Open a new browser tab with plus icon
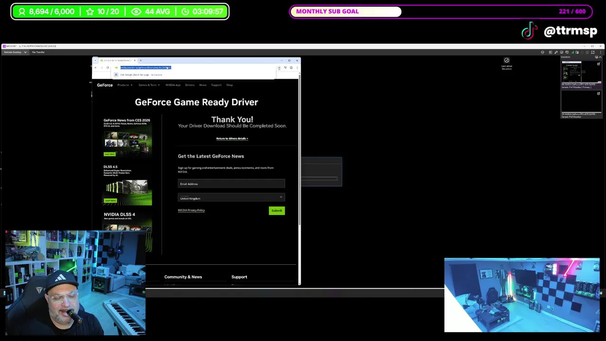The height and width of the screenshot is (341, 606). pyautogui.click(x=141, y=60)
